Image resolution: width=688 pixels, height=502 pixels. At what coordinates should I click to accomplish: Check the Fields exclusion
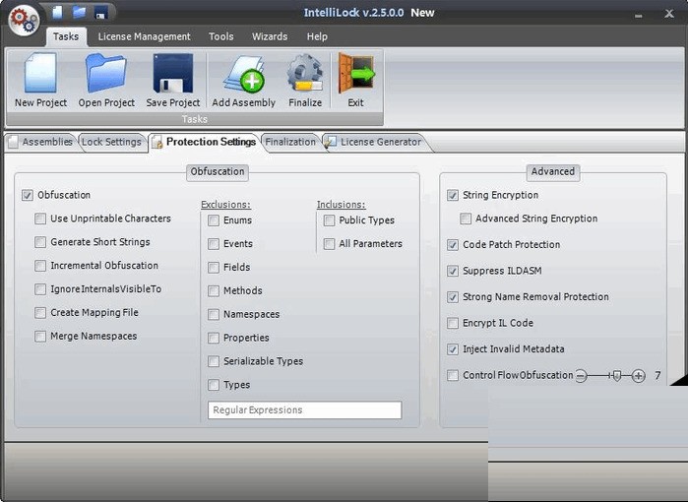click(x=214, y=267)
